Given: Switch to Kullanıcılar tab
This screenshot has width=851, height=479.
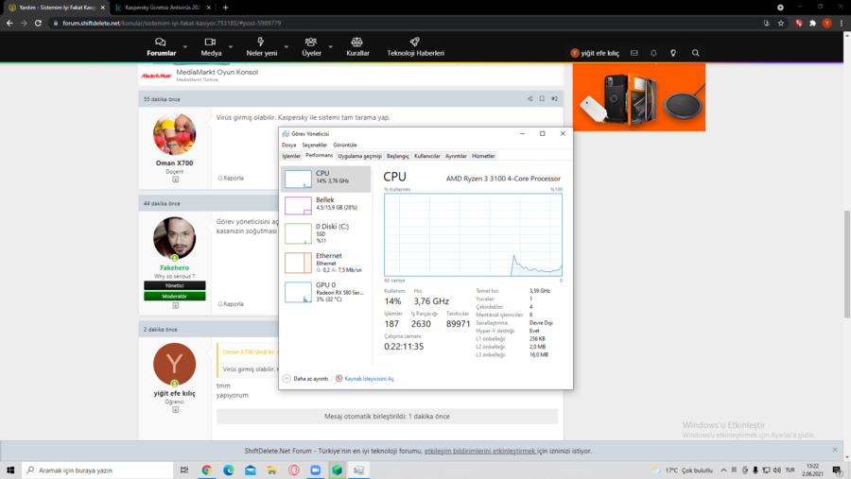Looking at the screenshot, I should click(x=426, y=156).
